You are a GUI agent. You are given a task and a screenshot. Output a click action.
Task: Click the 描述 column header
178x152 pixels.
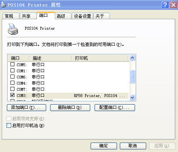click(x=50, y=58)
